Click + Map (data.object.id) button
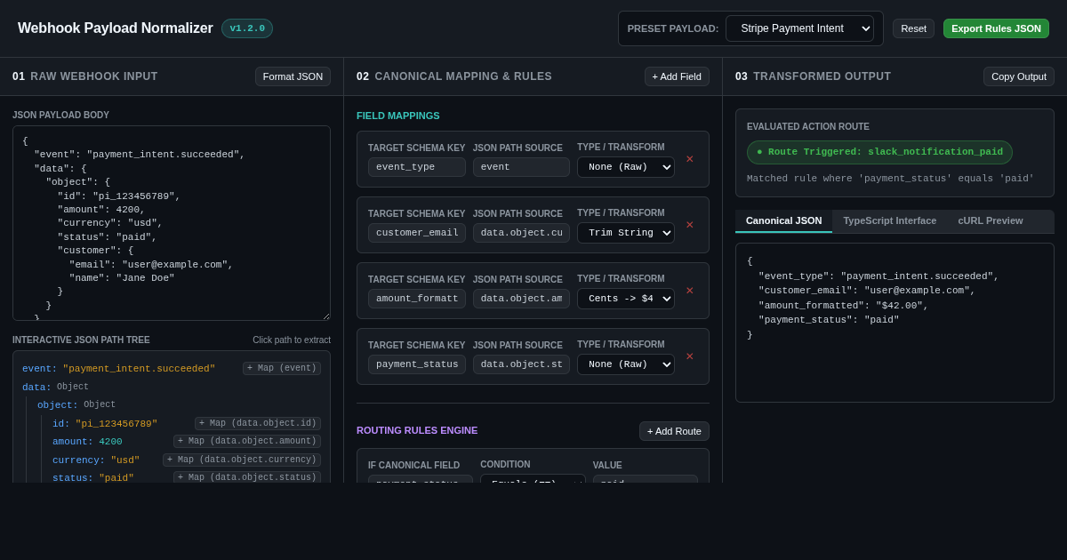Viewport: 1067px width, 560px height. point(258,424)
